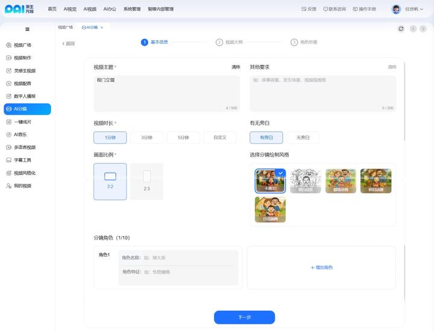Open 数字人播报 in the sidebar

[24, 96]
